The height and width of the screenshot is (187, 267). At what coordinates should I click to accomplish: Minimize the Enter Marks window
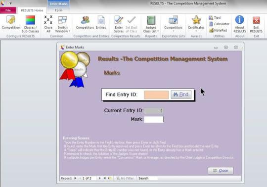click(x=216, y=47)
